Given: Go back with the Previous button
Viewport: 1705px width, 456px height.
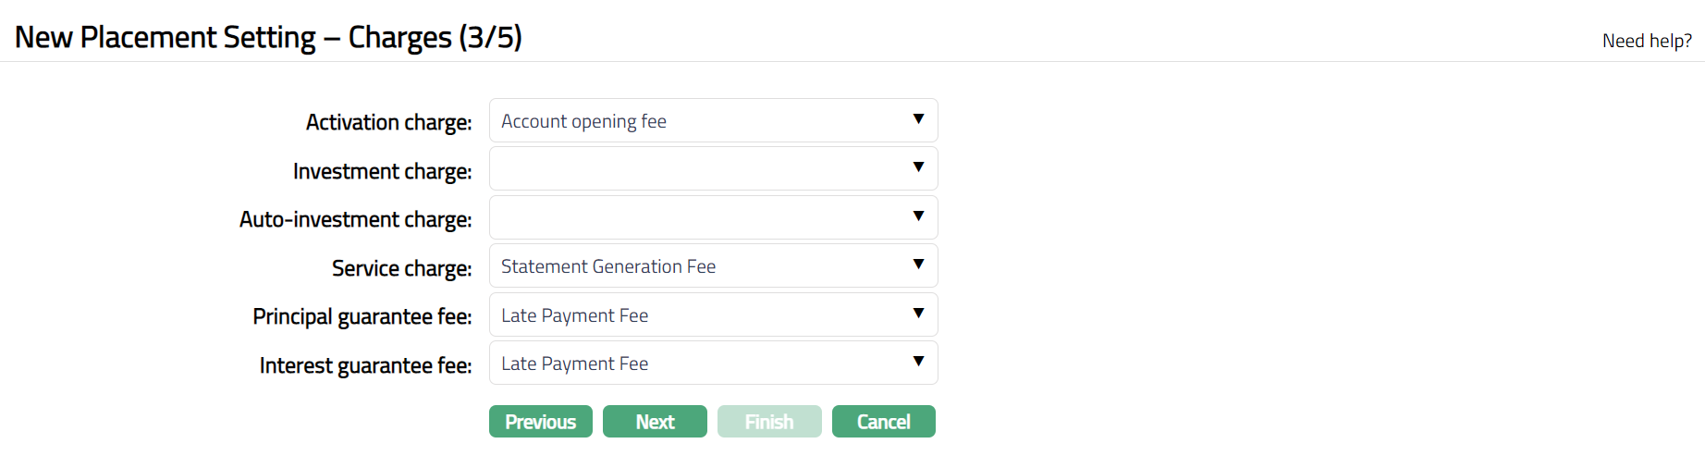Looking at the screenshot, I should click(541, 422).
